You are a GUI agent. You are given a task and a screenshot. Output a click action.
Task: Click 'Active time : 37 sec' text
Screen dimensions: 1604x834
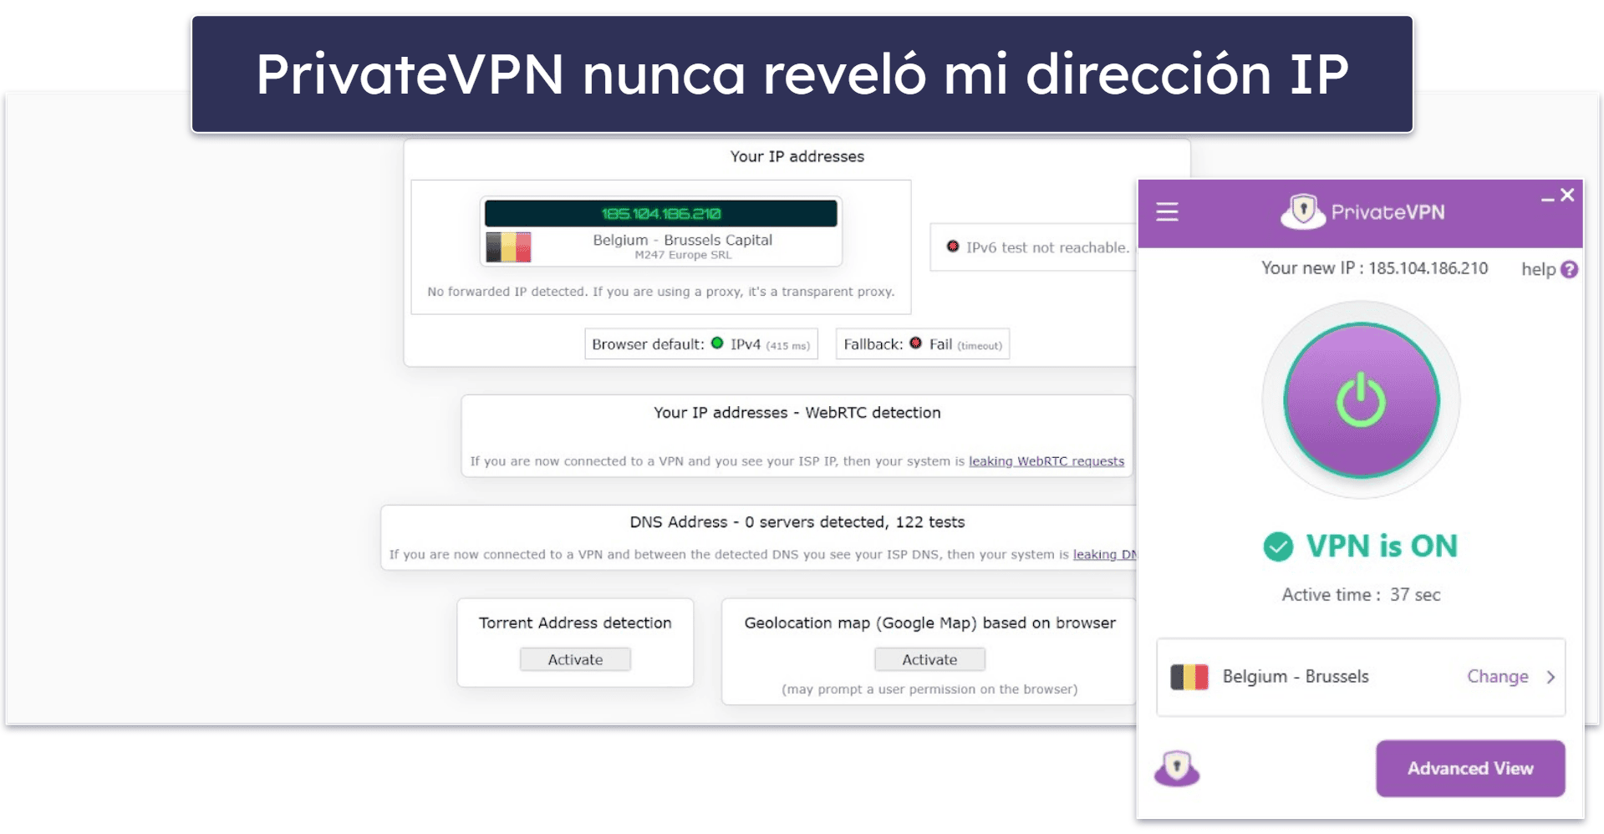(x=1362, y=595)
